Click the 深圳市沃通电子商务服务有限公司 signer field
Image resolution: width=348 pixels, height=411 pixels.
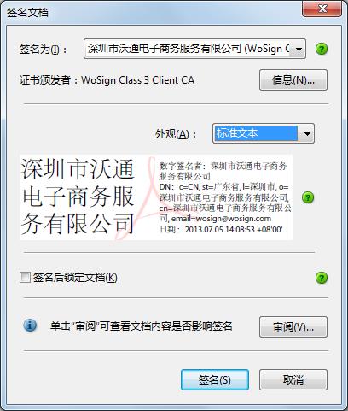click(x=194, y=49)
